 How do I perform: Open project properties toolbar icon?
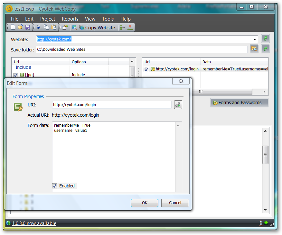pos(65,28)
